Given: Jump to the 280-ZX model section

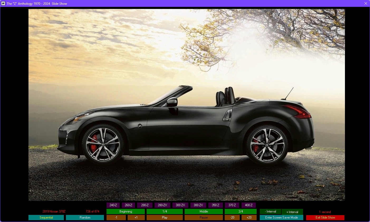Looking at the screenshot, I should pyautogui.click(x=162, y=205).
